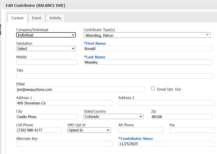The height and width of the screenshot is (154, 217).
Task: Select the Contact tab
Action: pyautogui.click(x=18, y=18)
